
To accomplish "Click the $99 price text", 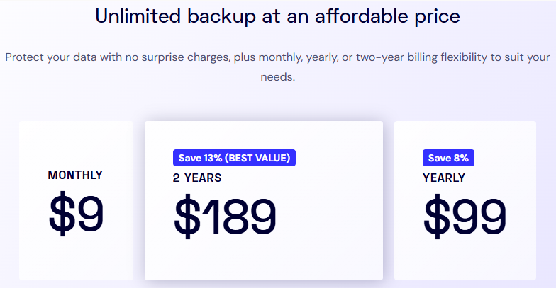I will 465,216.
